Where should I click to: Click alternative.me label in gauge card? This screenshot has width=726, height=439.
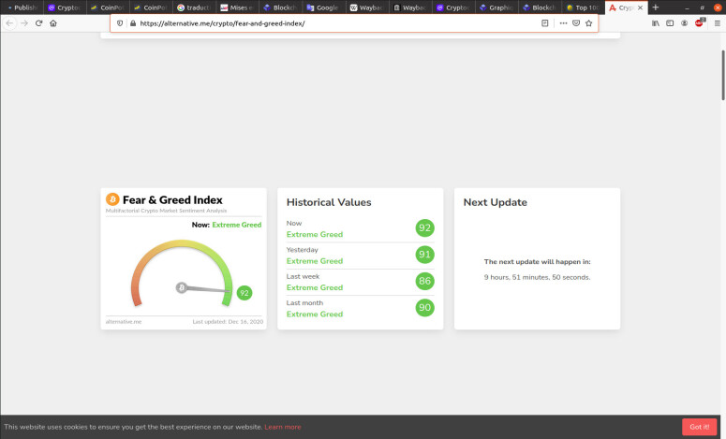(124, 321)
